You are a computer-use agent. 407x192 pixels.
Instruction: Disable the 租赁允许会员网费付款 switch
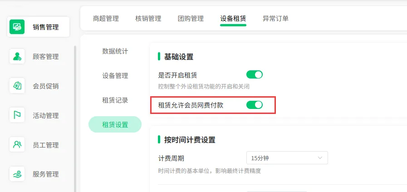255,105
